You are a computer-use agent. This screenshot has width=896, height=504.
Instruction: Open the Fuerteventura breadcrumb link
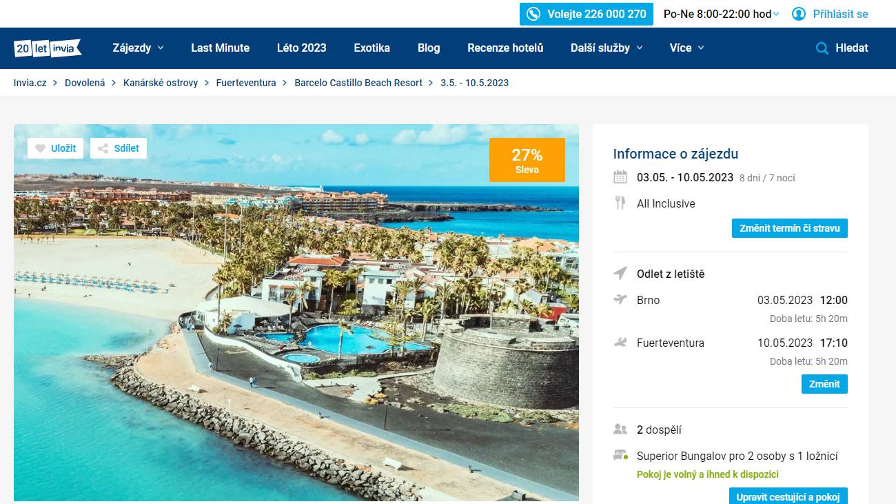[x=246, y=83]
